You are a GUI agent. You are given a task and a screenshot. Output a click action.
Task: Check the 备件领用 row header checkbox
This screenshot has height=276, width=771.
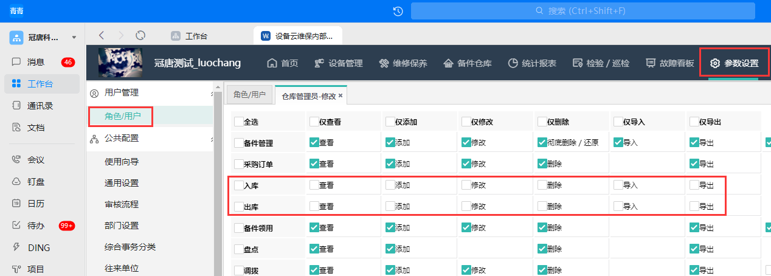point(239,227)
